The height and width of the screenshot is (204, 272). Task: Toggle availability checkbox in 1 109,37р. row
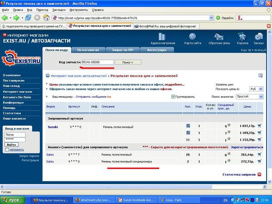[188, 133]
